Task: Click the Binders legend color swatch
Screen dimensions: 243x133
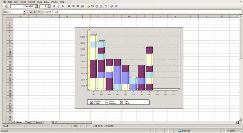Action: coord(106,103)
